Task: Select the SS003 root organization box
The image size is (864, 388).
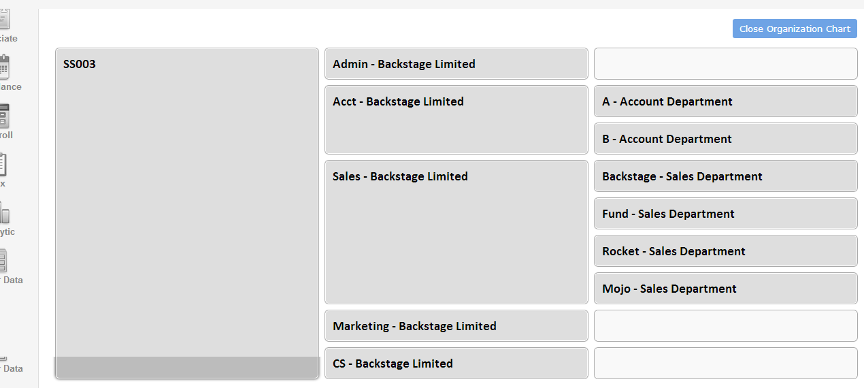Action: 187,213
